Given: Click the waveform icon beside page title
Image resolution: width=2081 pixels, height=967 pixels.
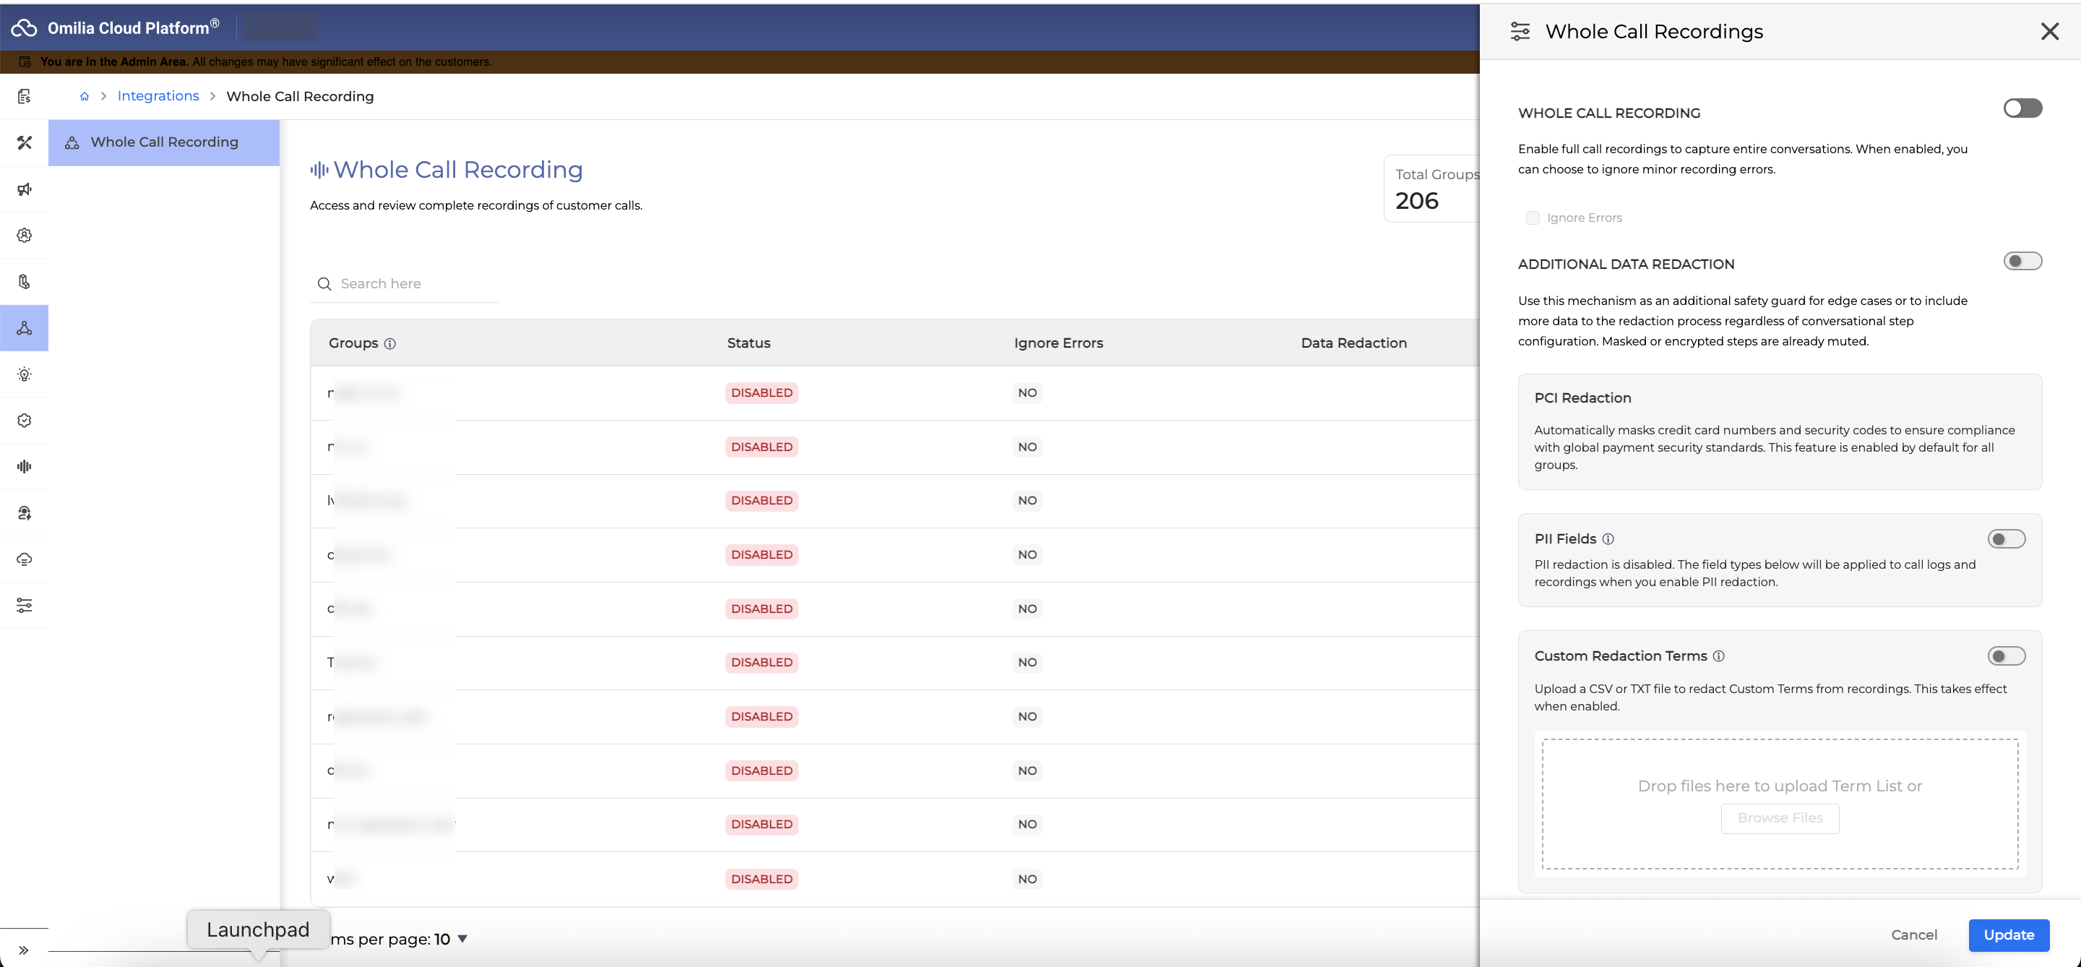Looking at the screenshot, I should coord(319,170).
